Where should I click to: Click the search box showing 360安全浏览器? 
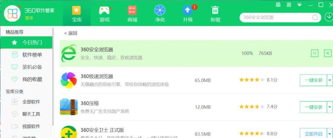[280, 18]
